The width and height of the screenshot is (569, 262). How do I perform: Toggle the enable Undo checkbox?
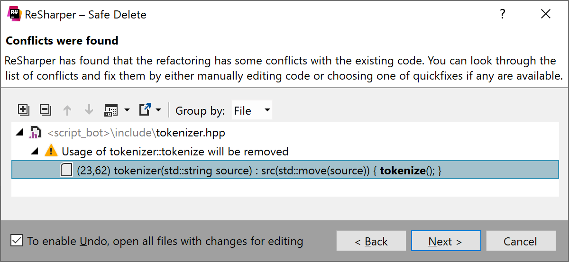[17, 241]
